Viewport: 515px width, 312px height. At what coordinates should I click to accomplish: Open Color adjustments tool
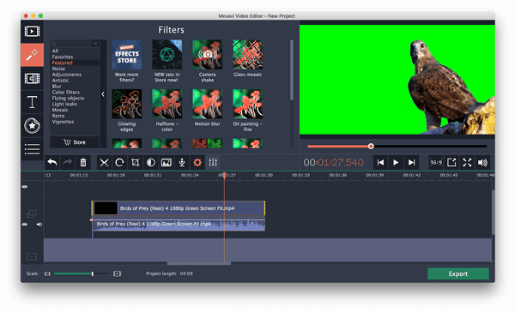[151, 162]
